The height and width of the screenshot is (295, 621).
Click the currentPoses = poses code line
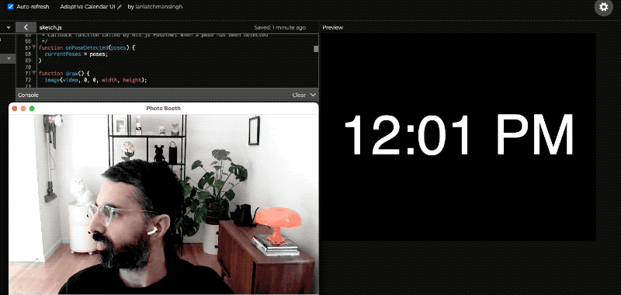(x=76, y=54)
